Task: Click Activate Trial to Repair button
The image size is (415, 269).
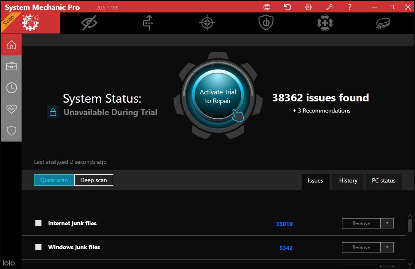Action: 218,96
